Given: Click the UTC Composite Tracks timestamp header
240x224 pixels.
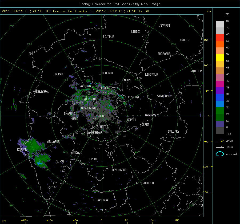Looking at the screenshot, I should pos(75,11).
